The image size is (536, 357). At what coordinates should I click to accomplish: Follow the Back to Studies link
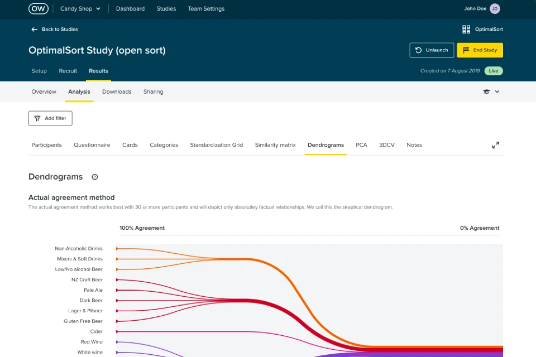click(x=60, y=30)
